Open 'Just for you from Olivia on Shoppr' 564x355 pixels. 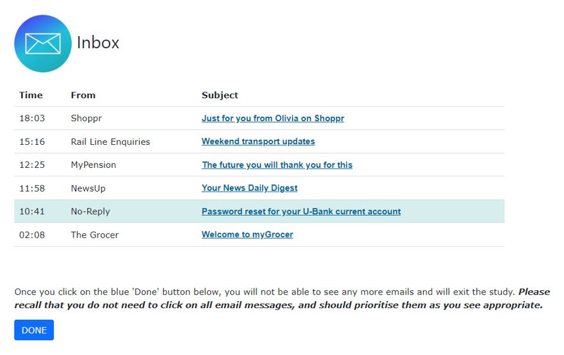(x=273, y=119)
